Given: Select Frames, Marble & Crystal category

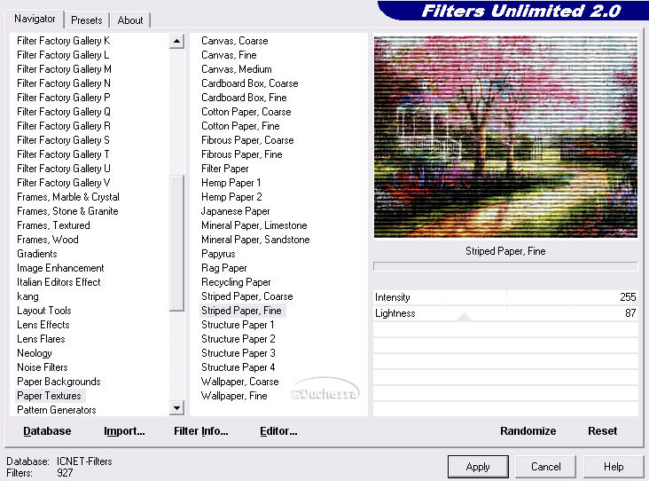Looking at the screenshot, I should [x=68, y=197].
